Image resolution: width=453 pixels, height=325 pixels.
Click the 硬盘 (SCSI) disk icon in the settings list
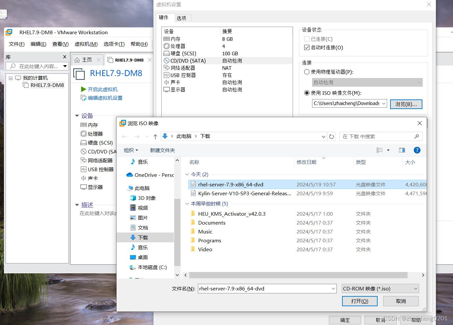[167, 53]
